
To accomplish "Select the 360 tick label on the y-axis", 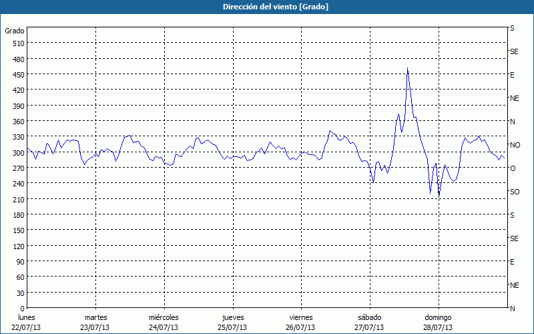I will pyautogui.click(x=18, y=122).
